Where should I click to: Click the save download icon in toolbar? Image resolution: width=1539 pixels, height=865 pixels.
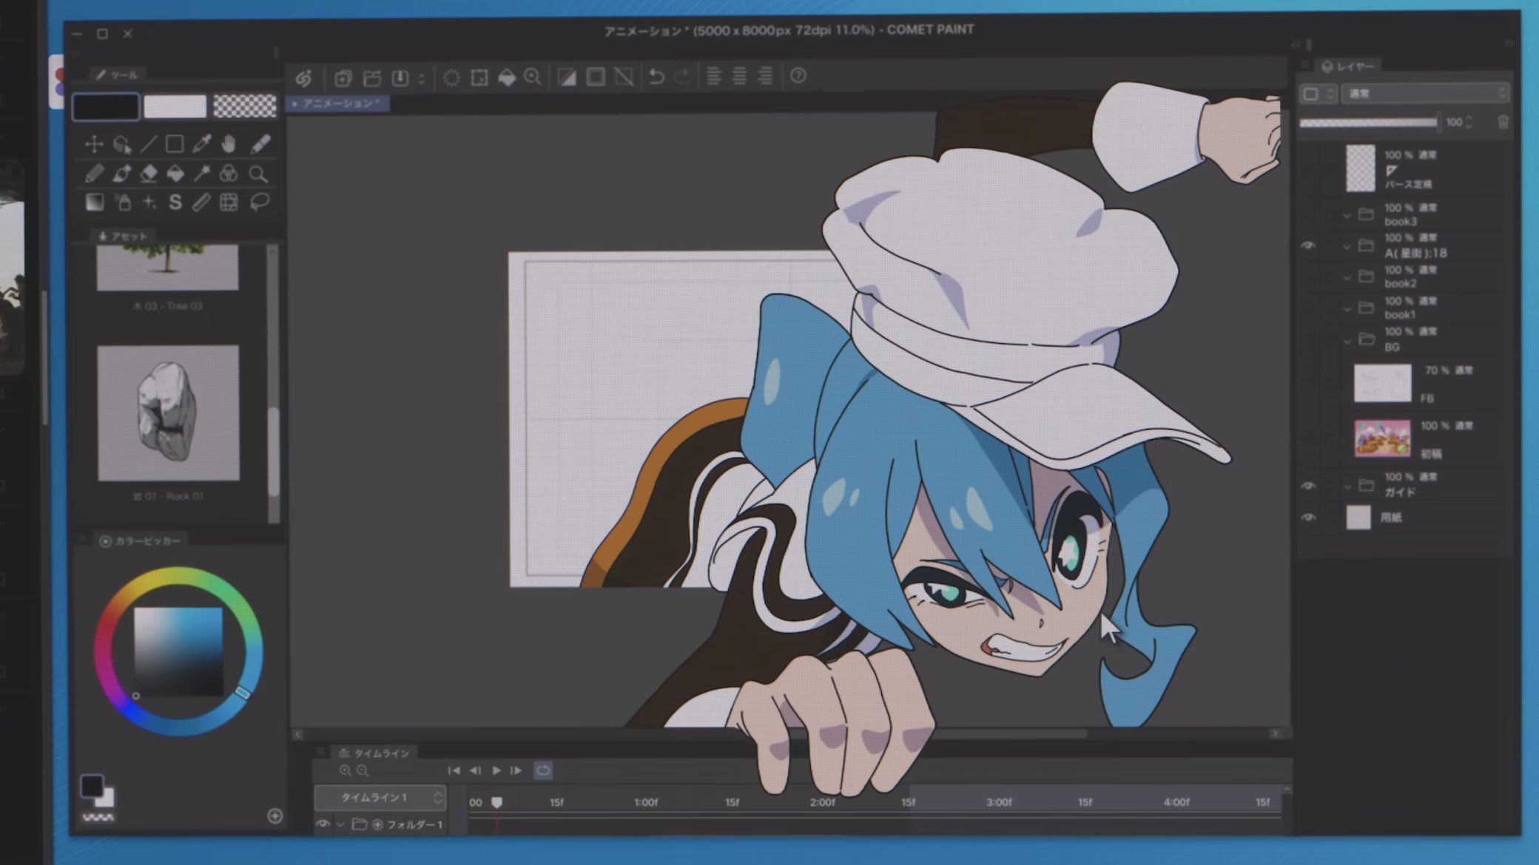coord(400,78)
